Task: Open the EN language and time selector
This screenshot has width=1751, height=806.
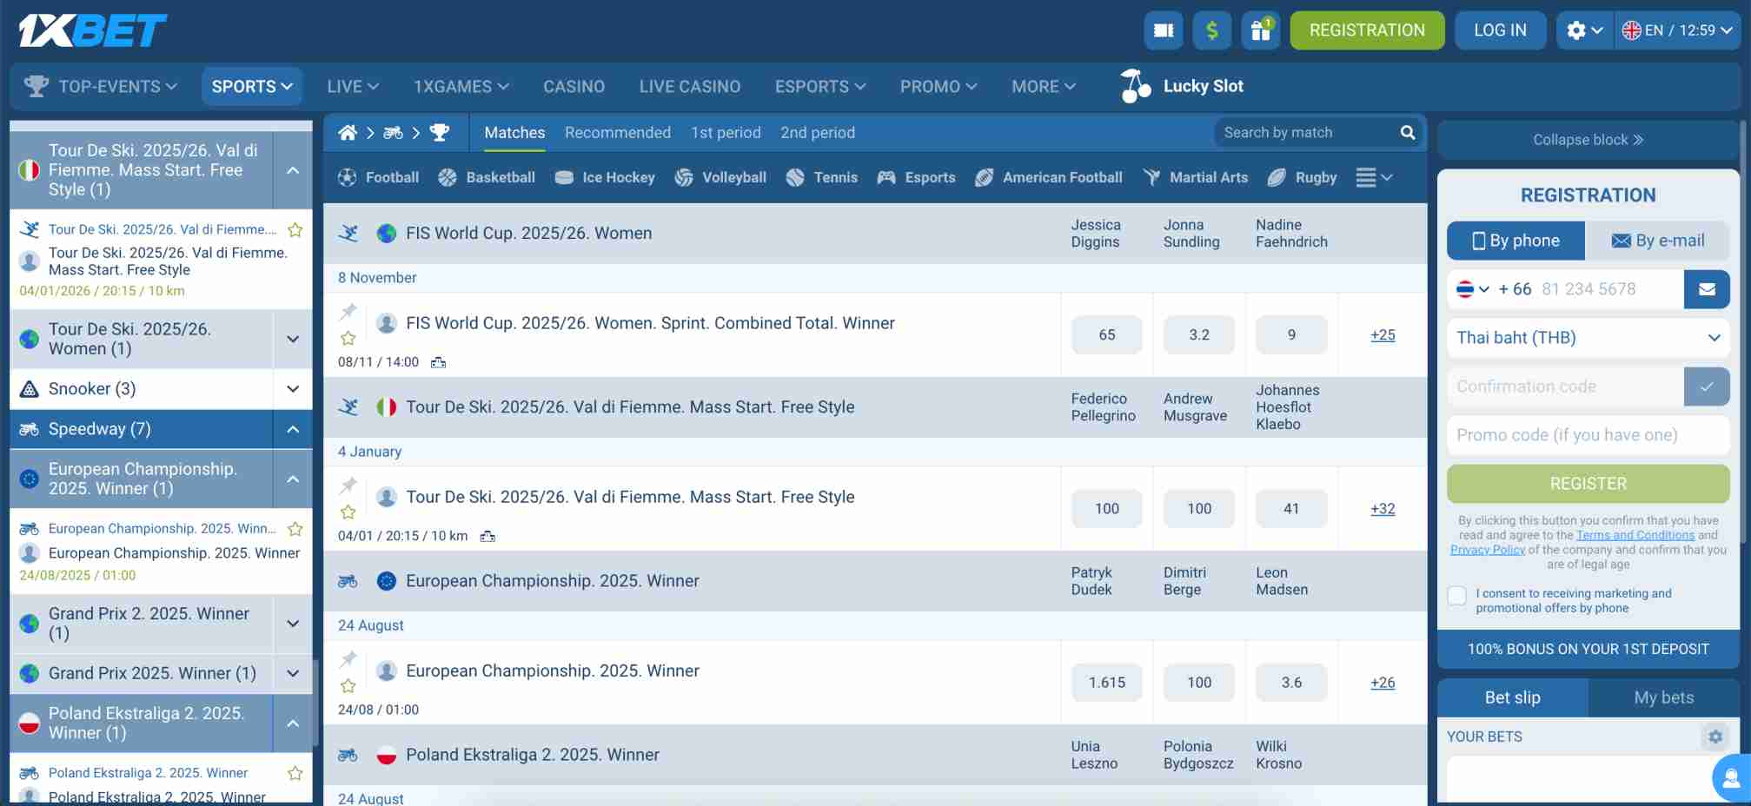Action: (x=1677, y=30)
